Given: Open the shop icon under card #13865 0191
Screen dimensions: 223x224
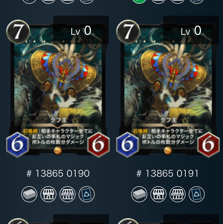Looking at the screenshot, I should pyautogui.click(x=158, y=194).
